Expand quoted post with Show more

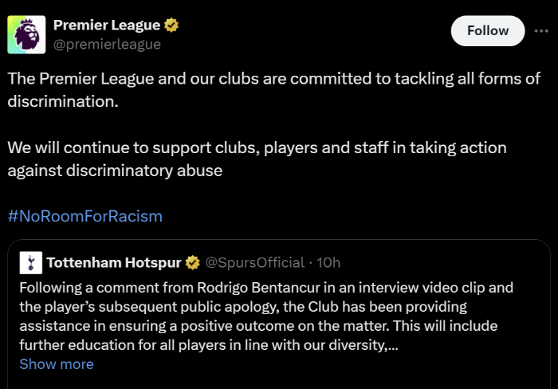(57, 364)
